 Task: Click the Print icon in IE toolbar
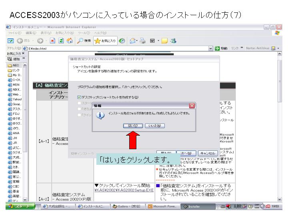[142, 41]
